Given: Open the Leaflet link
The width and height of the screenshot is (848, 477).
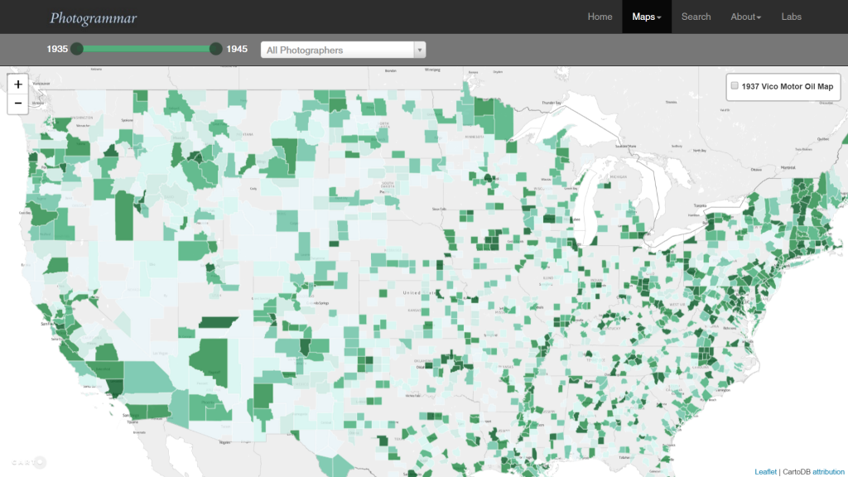Looking at the screenshot, I should click(x=765, y=471).
